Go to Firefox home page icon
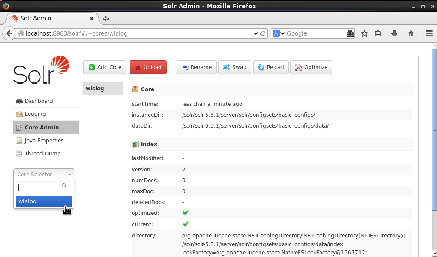The image size is (437, 257). (x=411, y=34)
